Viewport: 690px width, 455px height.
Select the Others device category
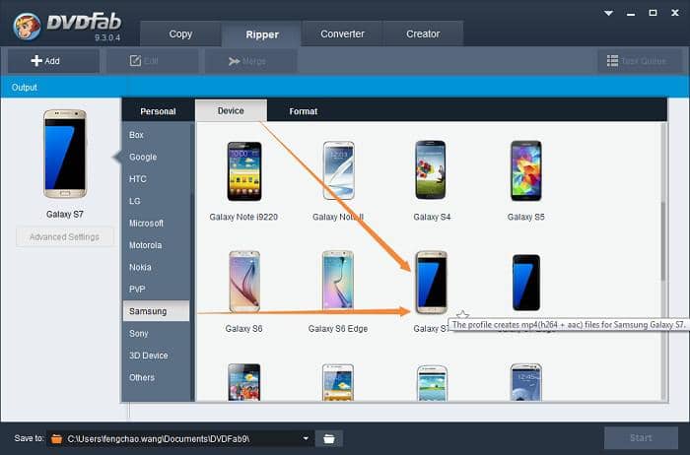156,377
